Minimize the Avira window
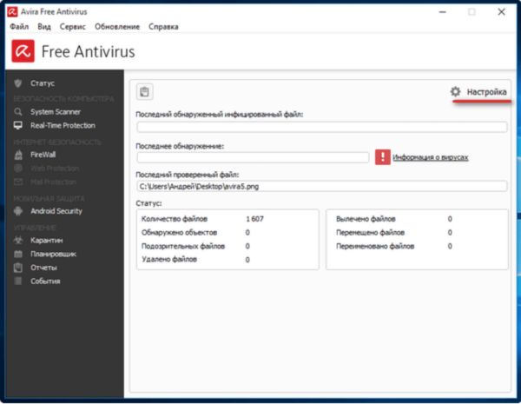Viewport: 521px width, 404px height. (443, 12)
